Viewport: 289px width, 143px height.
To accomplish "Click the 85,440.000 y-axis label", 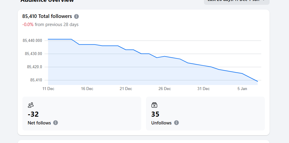I will point(32,41).
